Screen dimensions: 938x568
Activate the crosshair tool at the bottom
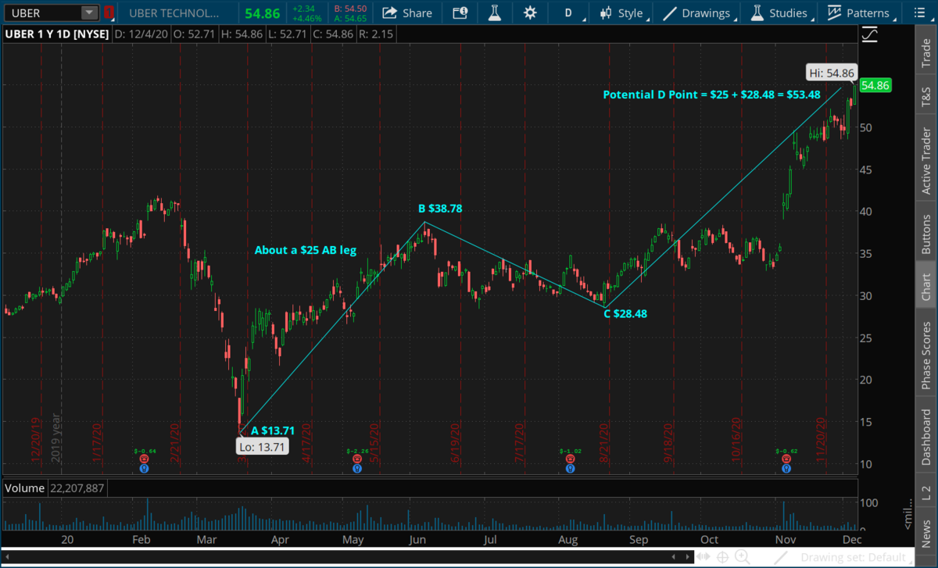click(724, 557)
